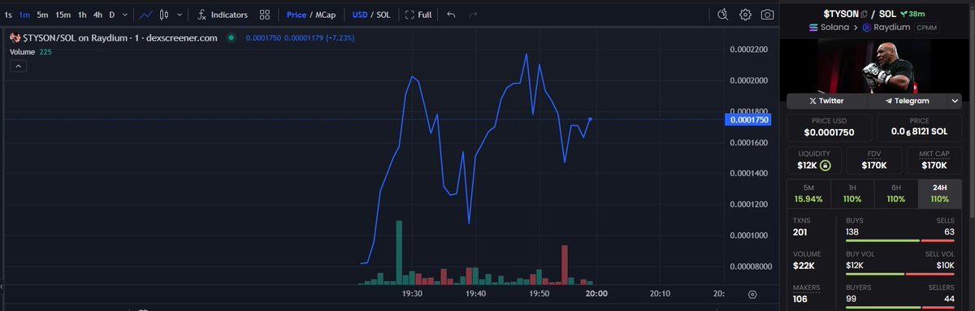Take a chart snapshot with camera icon
Image resolution: width=975 pixels, height=311 pixels.
pyautogui.click(x=767, y=15)
